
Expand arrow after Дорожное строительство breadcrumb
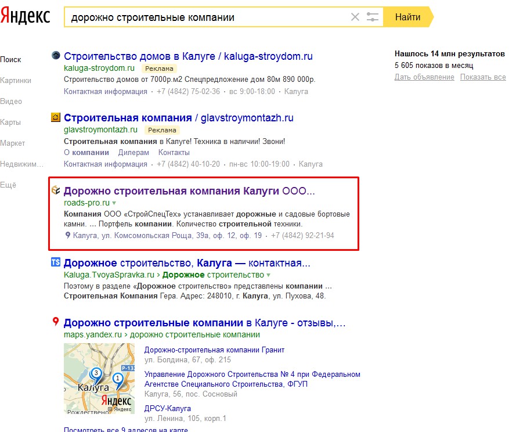(269, 275)
